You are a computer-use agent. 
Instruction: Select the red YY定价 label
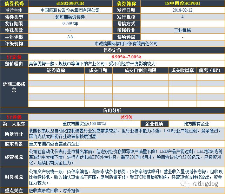(x=14, y=57)
